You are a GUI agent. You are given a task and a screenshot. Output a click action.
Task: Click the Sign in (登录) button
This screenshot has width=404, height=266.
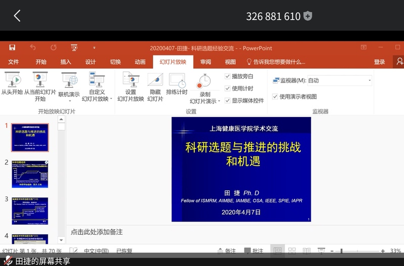tap(379, 62)
